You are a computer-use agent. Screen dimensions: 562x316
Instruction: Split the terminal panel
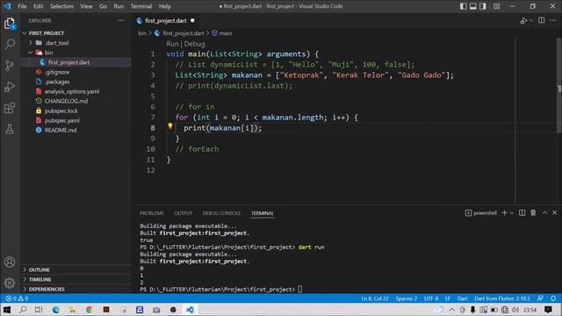pos(522,212)
